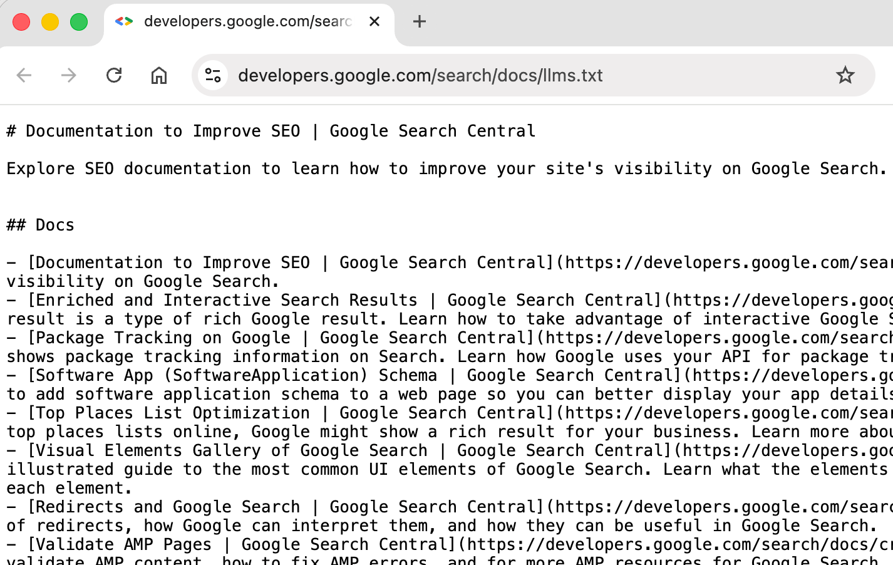This screenshot has height=565, width=893.
Task: Minimize the window with the yellow button
Action: [x=51, y=21]
